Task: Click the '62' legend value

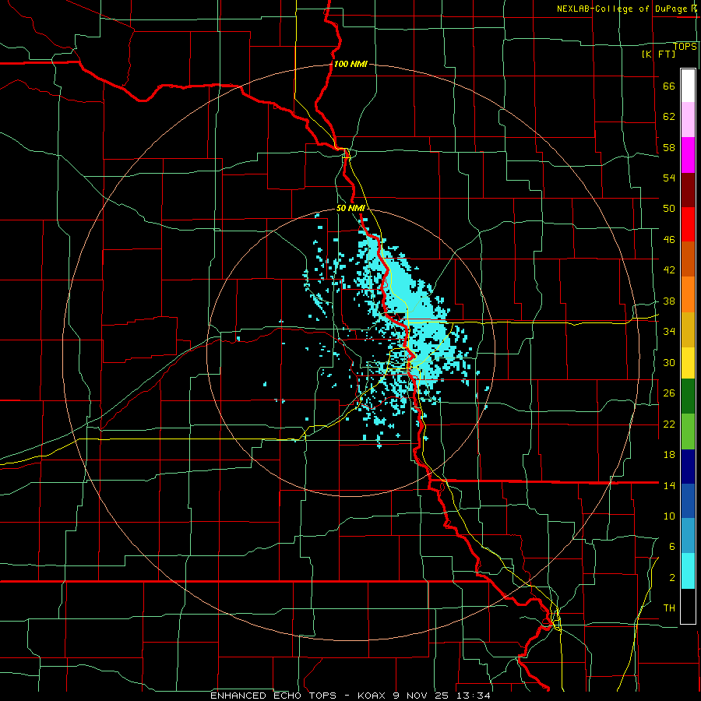Action: coord(669,117)
